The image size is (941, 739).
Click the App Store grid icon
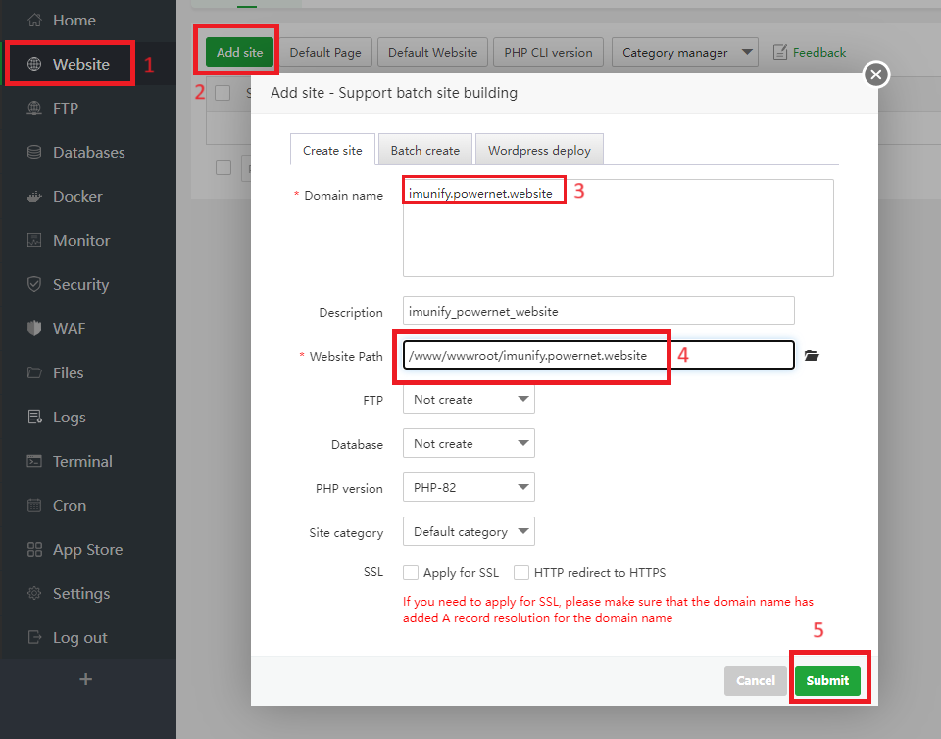click(x=35, y=550)
